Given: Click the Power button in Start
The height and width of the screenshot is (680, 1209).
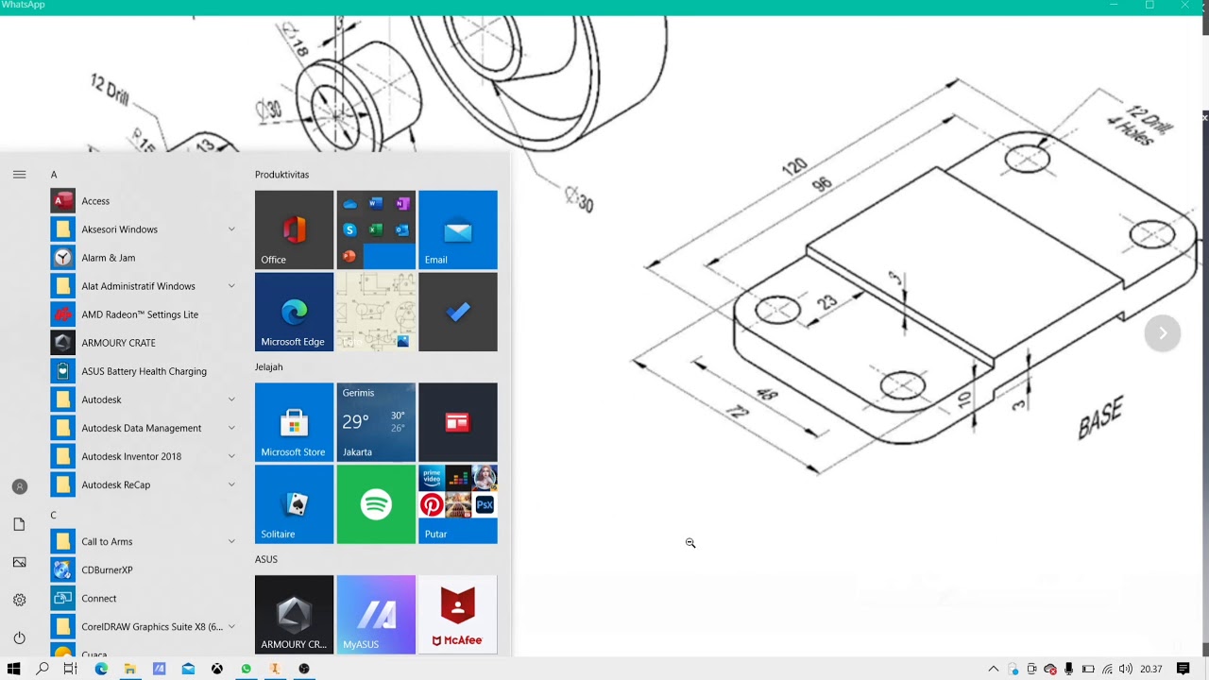Looking at the screenshot, I should pos(19,637).
